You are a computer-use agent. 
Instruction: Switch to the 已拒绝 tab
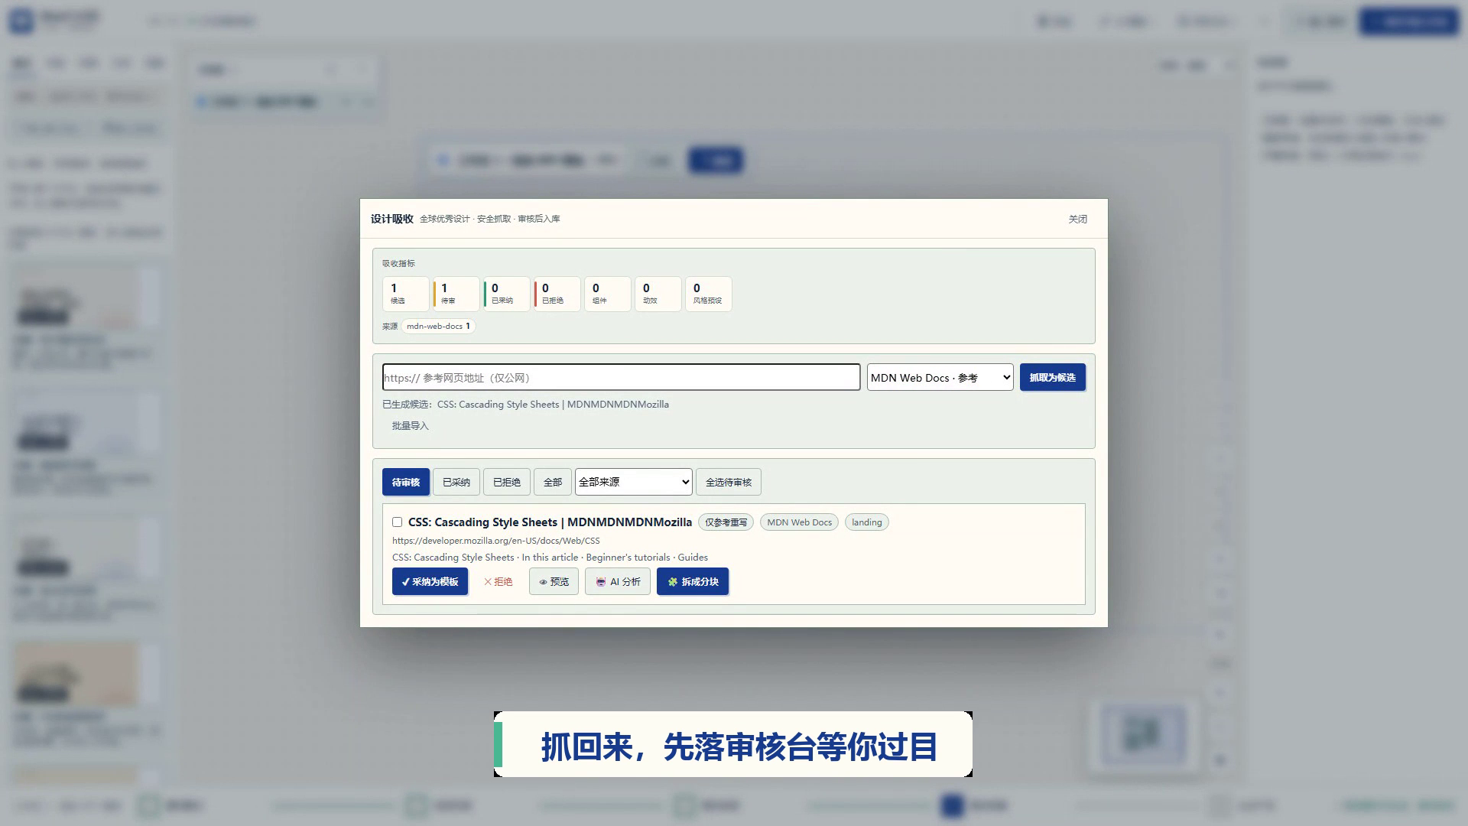coord(506,482)
